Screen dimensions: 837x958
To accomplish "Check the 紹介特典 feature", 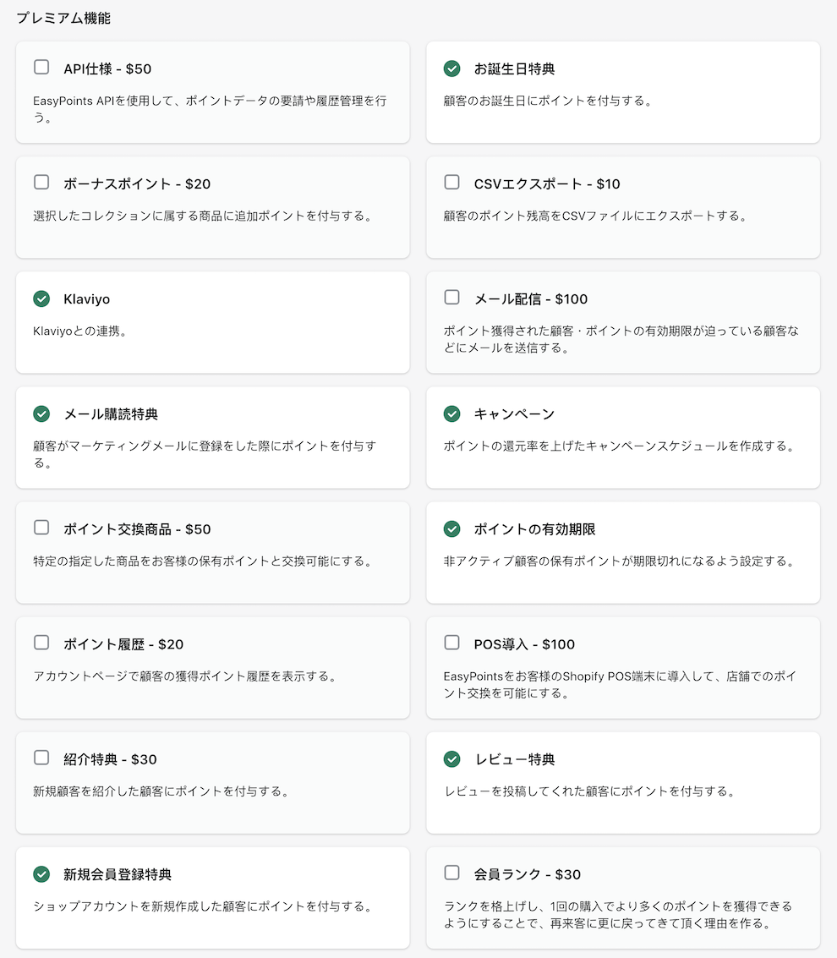I will pos(40,759).
